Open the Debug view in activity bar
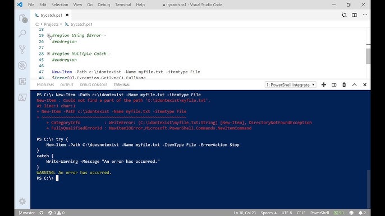The image size is (385, 216). point(22,65)
